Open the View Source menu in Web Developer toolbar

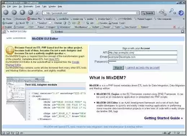click(x=129, y=27)
